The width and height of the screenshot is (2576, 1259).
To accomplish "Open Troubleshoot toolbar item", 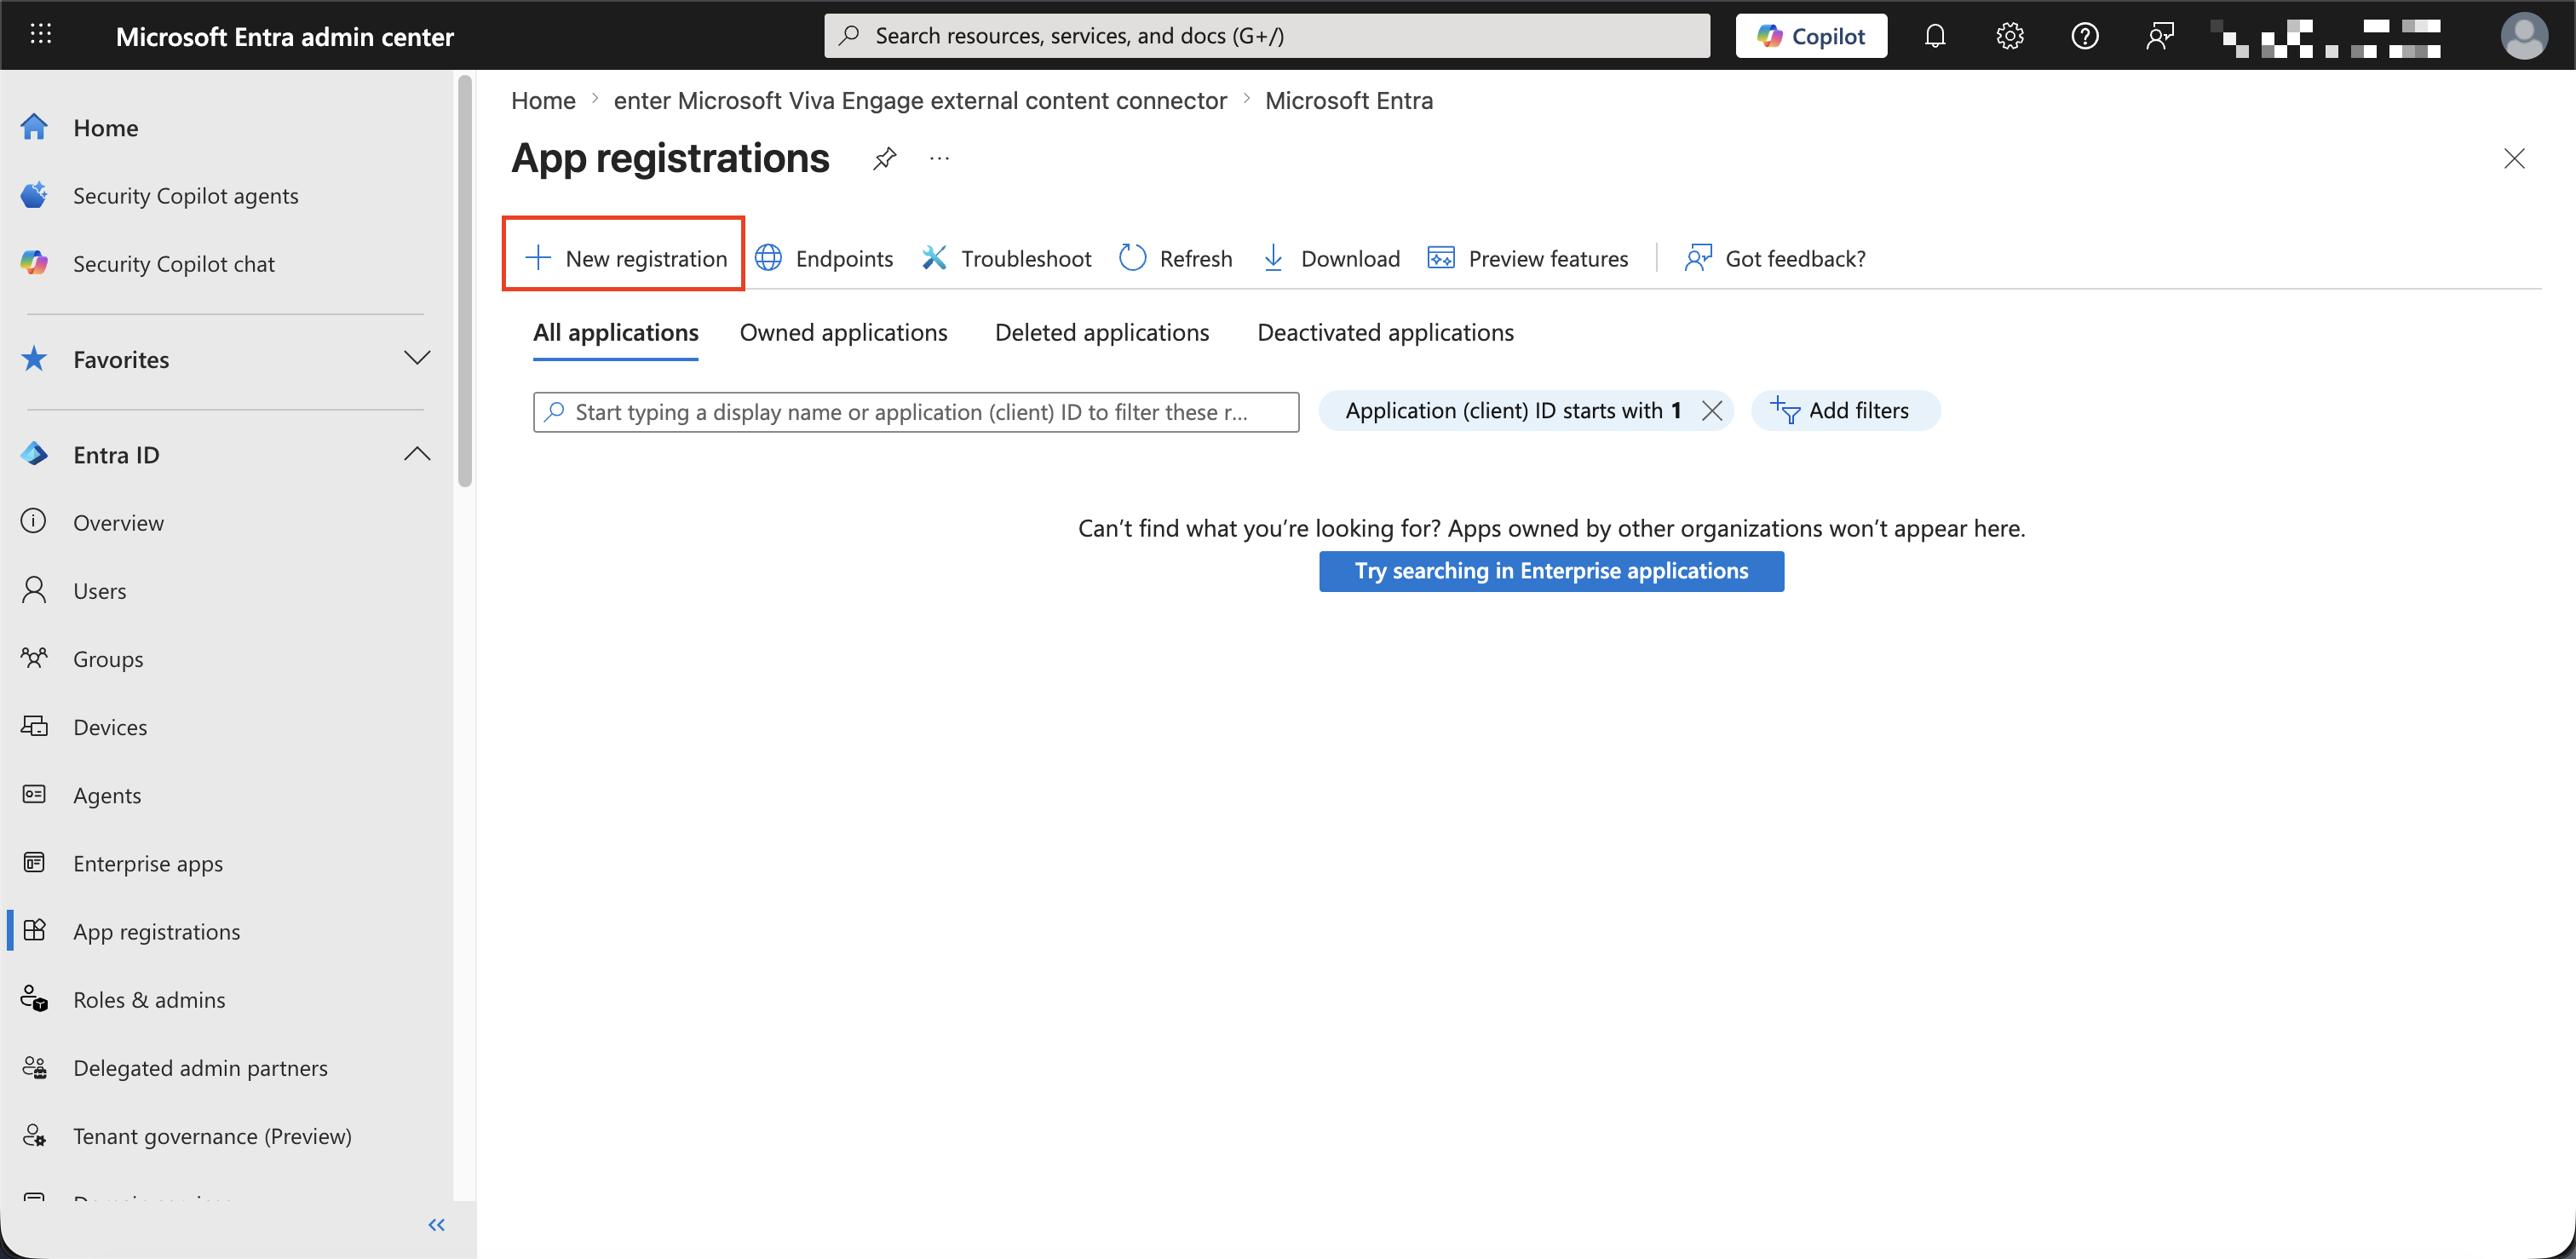I will pyautogui.click(x=1006, y=258).
